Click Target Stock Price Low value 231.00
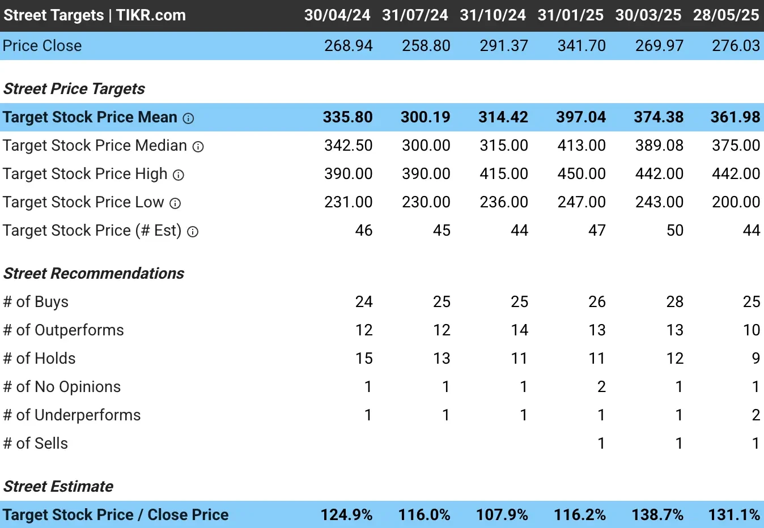 click(x=349, y=202)
